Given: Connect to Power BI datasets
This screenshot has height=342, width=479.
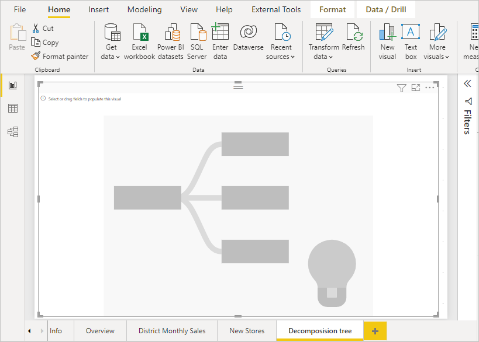Looking at the screenshot, I should click(171, 42).
